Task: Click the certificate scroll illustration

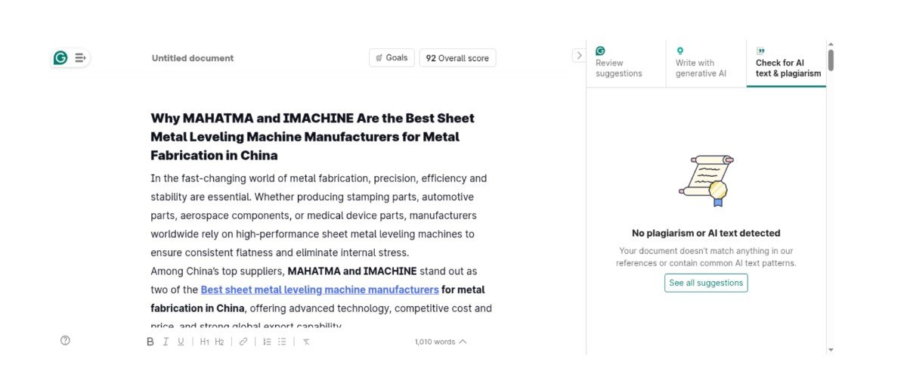Action: click(x=707, y=181)
